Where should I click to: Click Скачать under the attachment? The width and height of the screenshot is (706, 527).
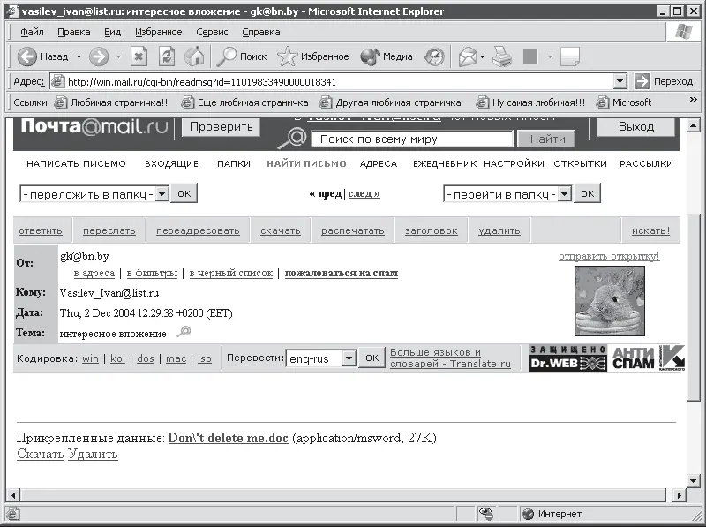pyautogui.click(x=40, y=454)
